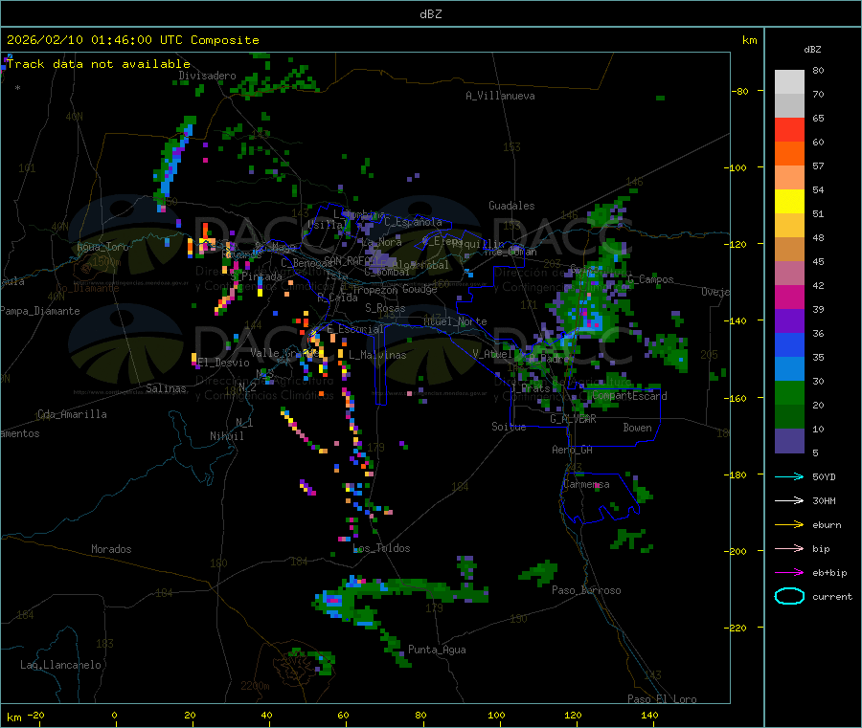Click the white 30HM arrow in legend
The width and height of the screenshot is (862, 728).
click(x=789, y=500)
